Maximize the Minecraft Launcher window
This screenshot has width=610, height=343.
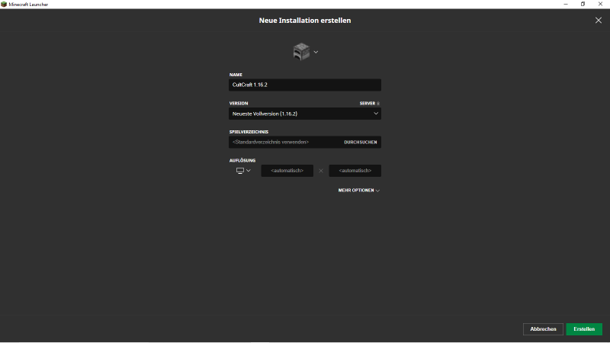click(583, 4)
